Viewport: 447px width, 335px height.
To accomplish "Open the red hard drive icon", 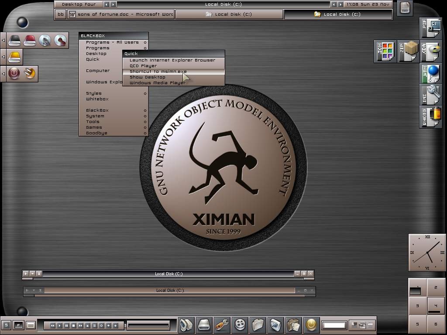I will [30, 41].
